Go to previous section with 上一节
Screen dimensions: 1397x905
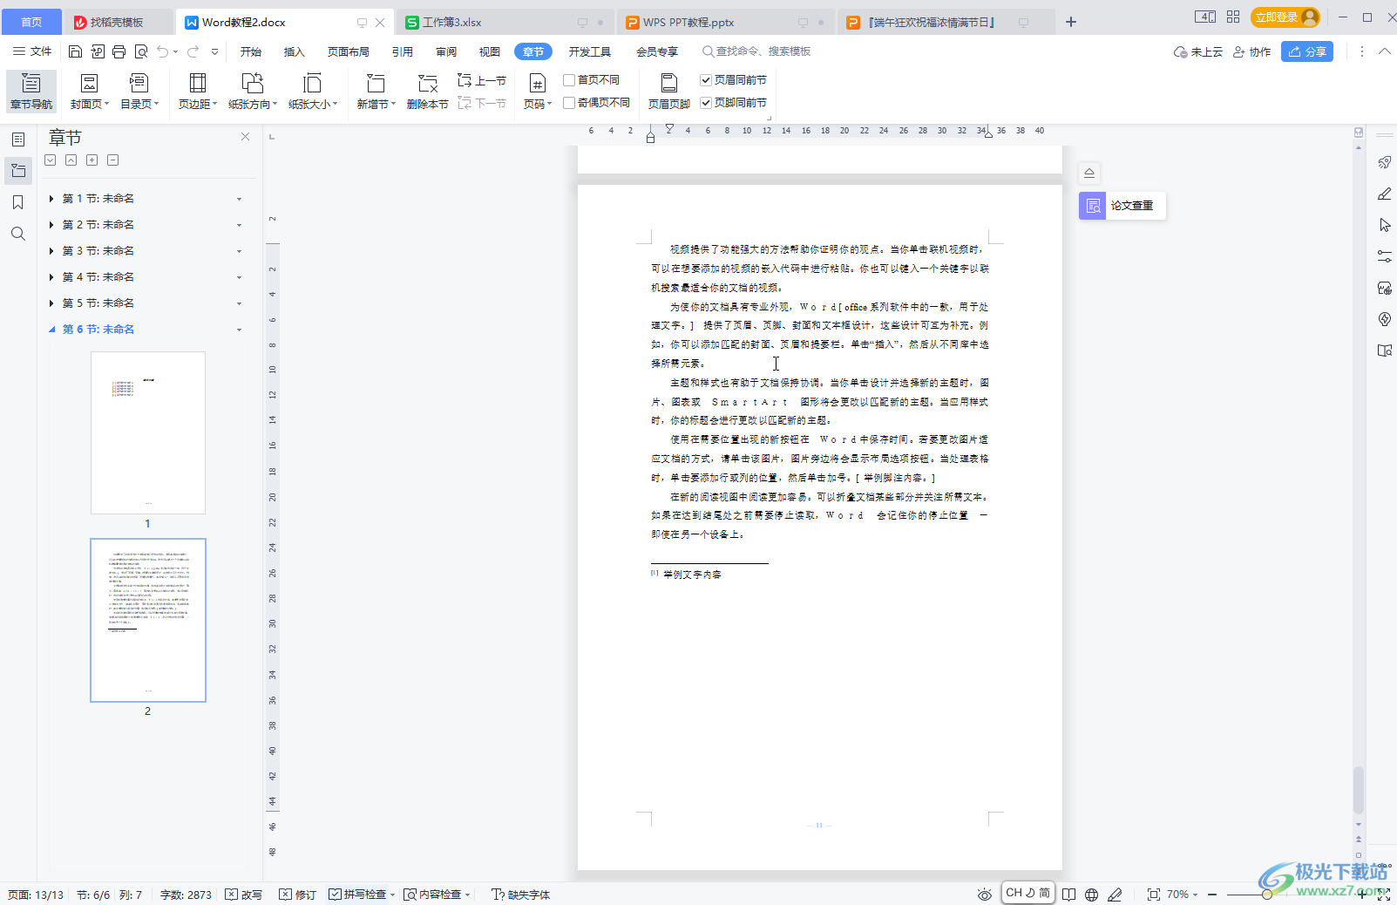click(482, 80)
